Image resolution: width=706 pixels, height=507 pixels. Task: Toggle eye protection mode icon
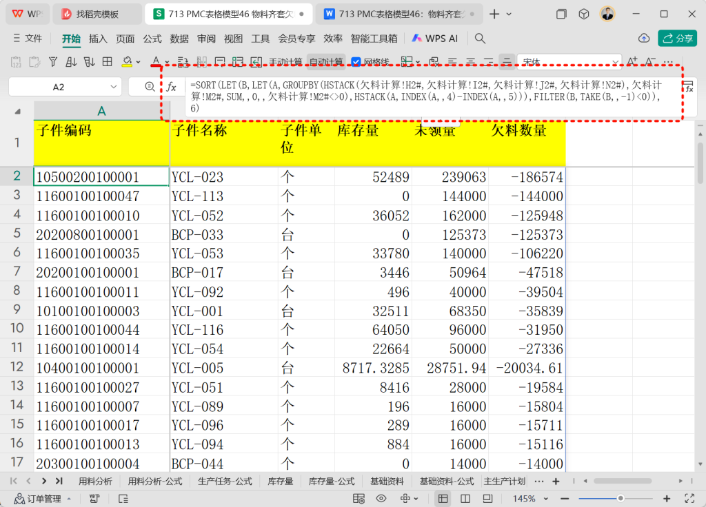[381, 499]
